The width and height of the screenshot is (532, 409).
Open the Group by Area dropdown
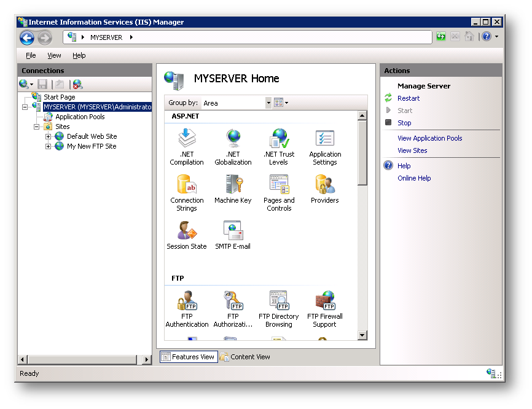[x=268, y=103]
